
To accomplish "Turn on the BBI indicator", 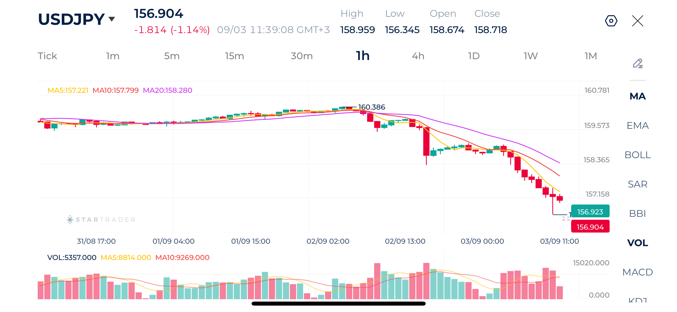I will 638,213.
